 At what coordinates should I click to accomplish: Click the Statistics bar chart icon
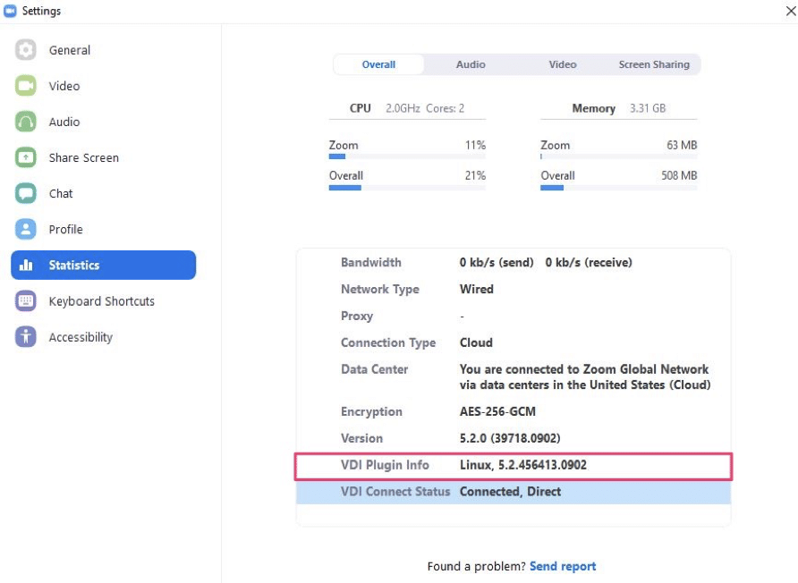(x=25, y=265)
